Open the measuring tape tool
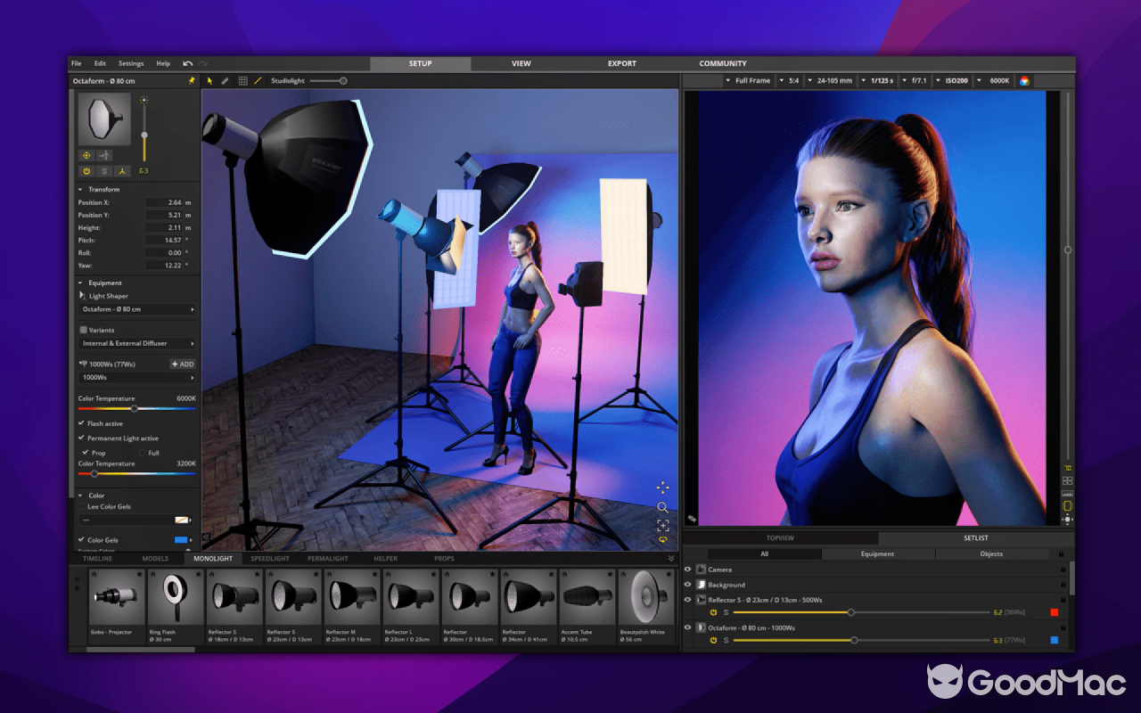Screen dimensions: 1141x713 coord(225,81)
